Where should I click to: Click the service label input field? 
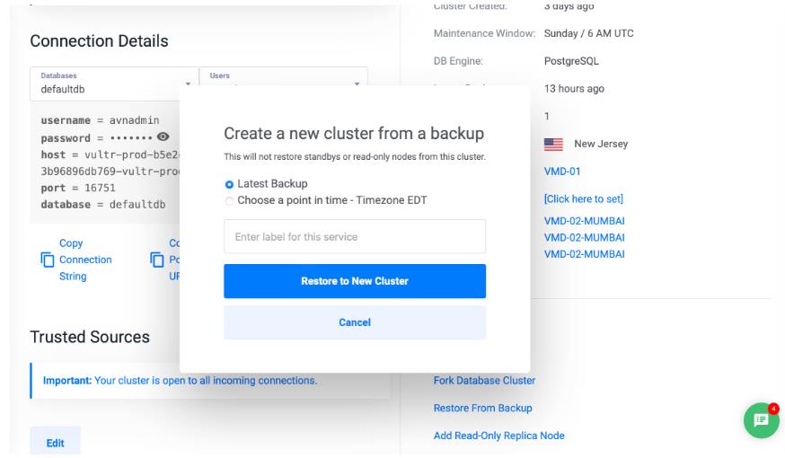[x=354, y=236]
